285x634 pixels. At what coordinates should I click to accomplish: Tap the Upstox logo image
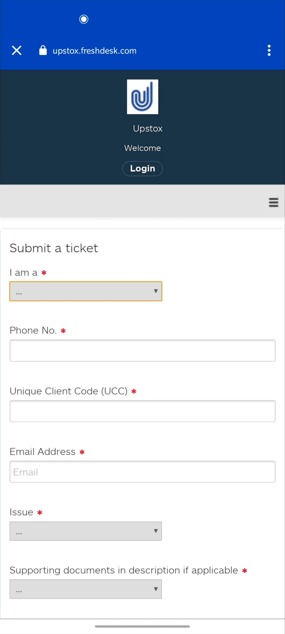tap(142, 97)
